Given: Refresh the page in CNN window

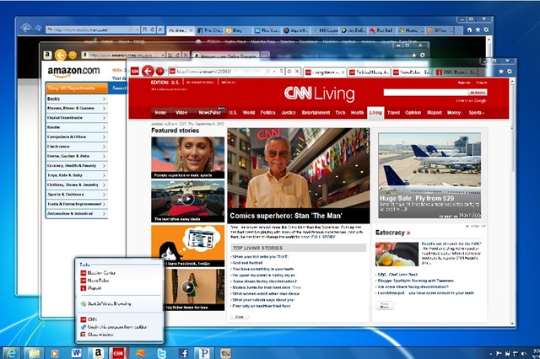Looking at the screenshot, I should (289, 71).
